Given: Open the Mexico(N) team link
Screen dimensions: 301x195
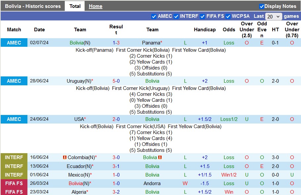Looking at the screenshot, I should click(x=79, y=175).
